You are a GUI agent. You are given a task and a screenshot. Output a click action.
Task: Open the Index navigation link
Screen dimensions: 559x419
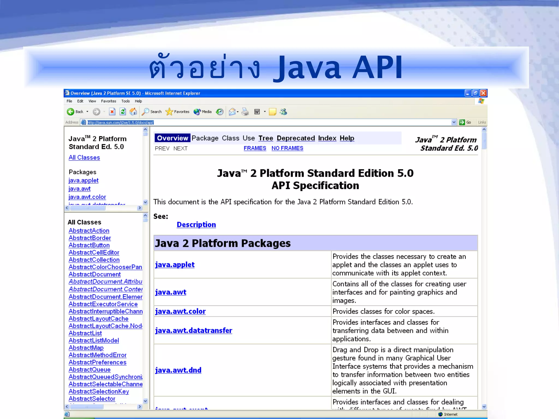[x=327, y=138]
